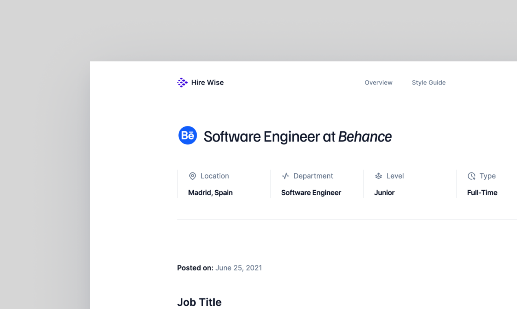
Task: Click the Posted on label
Action: (x=195, y=268)
